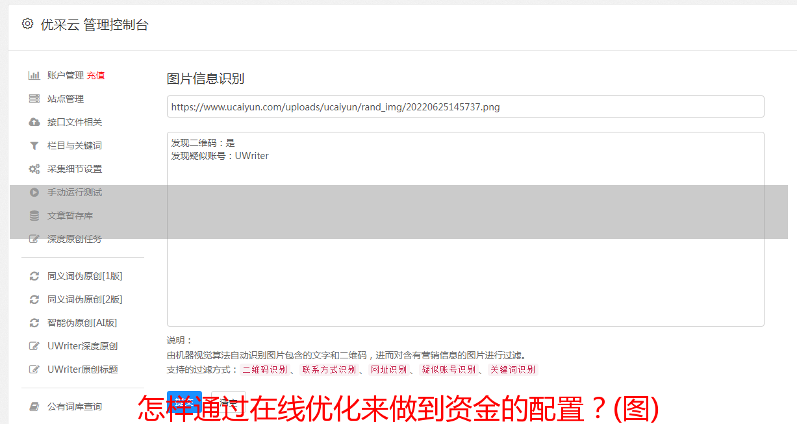
Task: Click the red 充值 link
Action: (x=95, y=75)
